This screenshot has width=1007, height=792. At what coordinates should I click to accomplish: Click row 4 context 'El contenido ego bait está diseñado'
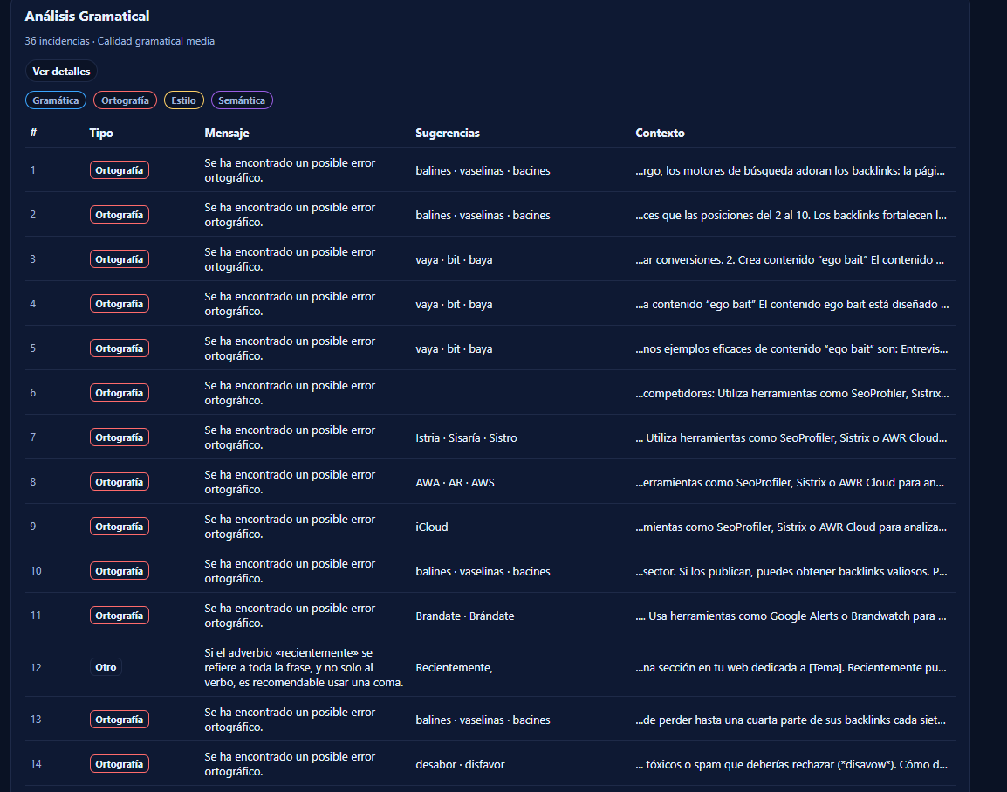[x=791, y=304]
